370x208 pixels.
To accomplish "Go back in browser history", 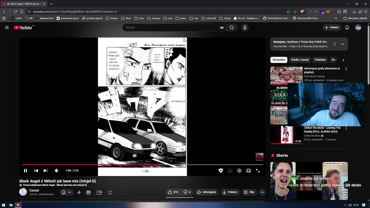I will [4, 12].
